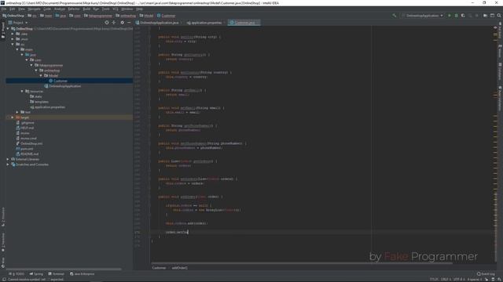Click the Project panel horizontal scrollbar
Image resolution: width=503 pixels, height=282 pixels.
(64, 269)
